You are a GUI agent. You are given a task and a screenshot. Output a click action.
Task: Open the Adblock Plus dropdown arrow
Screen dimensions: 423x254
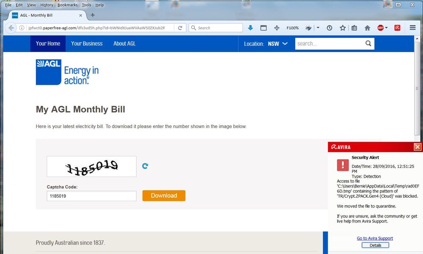tap(387, 28)
